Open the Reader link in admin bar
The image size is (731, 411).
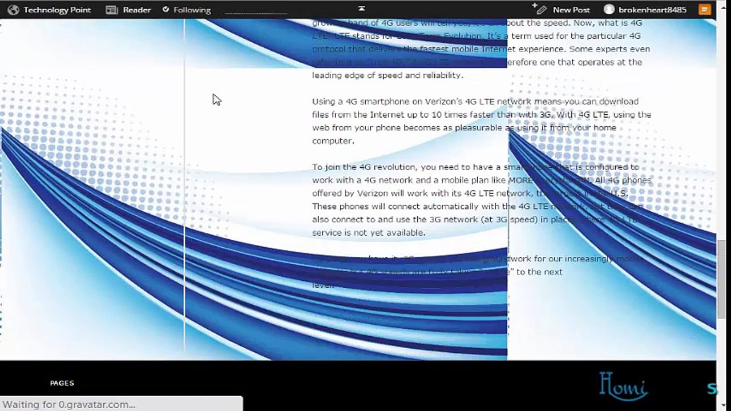[137, 10]
